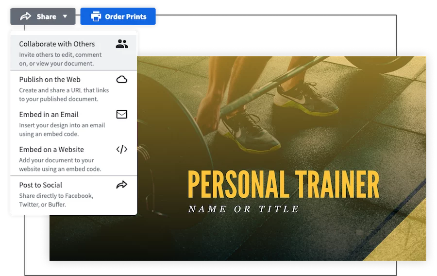Click the cloud icon for Publish

[x=122, y=80]
